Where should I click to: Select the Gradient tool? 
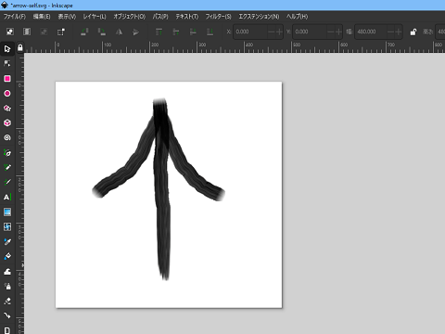tap(7, 212)
